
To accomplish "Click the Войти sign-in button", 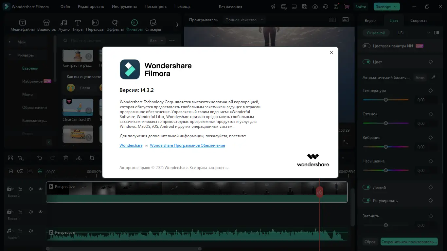I will [361, 7].
